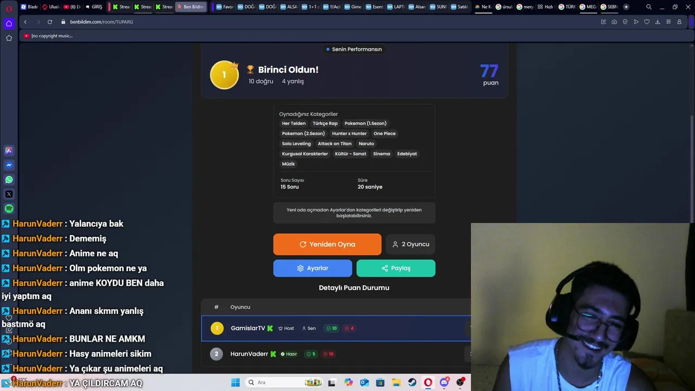Viewport: 695px width, 391px height.
Task: Click the Kültür - Sanat chip
Action: 351,154
